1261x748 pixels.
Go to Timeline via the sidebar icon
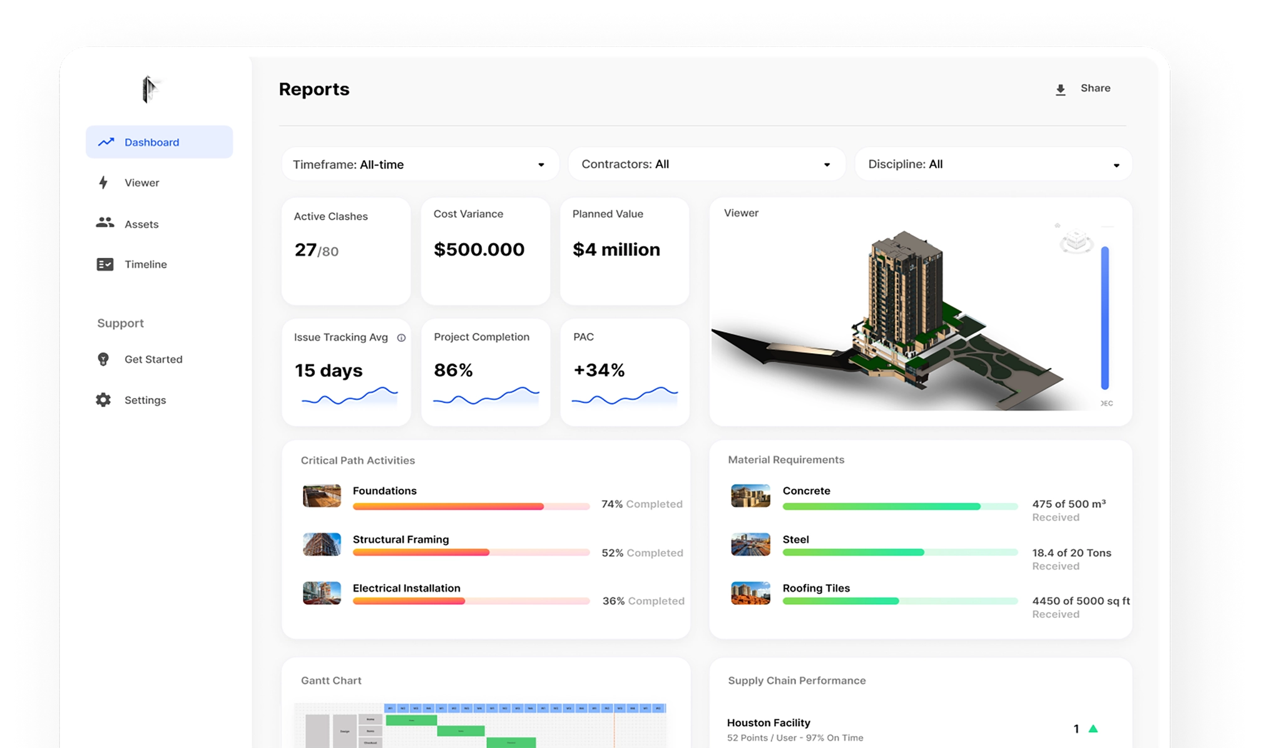coord(104,264)
